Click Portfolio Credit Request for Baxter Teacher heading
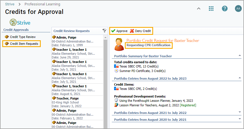Viewport: 244px width, 129px height. [x=163, y=41]
